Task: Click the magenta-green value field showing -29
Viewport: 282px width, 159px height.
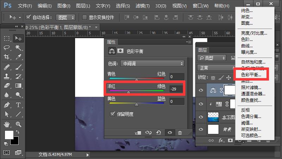Action: click(x=177, y=89)
